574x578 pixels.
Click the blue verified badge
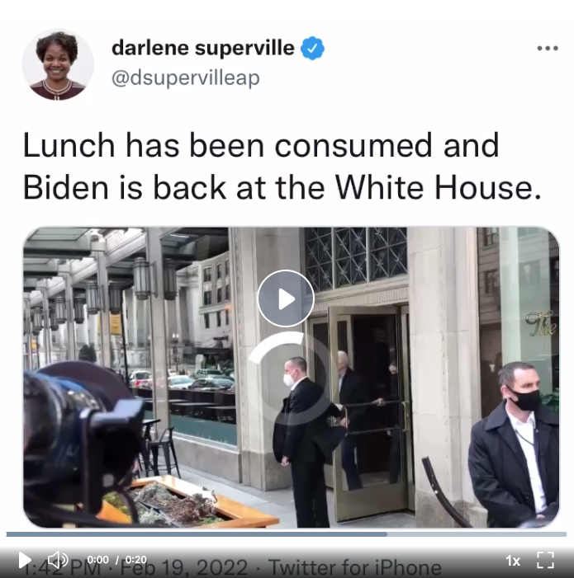tap(313, 49)
